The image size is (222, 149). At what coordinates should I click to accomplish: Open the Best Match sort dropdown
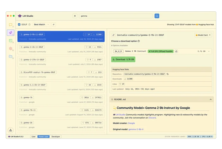pyautogui.click(x=41, y=24)
